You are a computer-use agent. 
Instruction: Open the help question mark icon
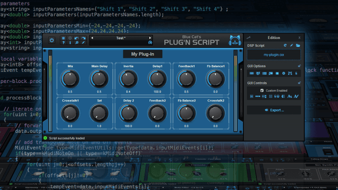[x=63, y=43]
